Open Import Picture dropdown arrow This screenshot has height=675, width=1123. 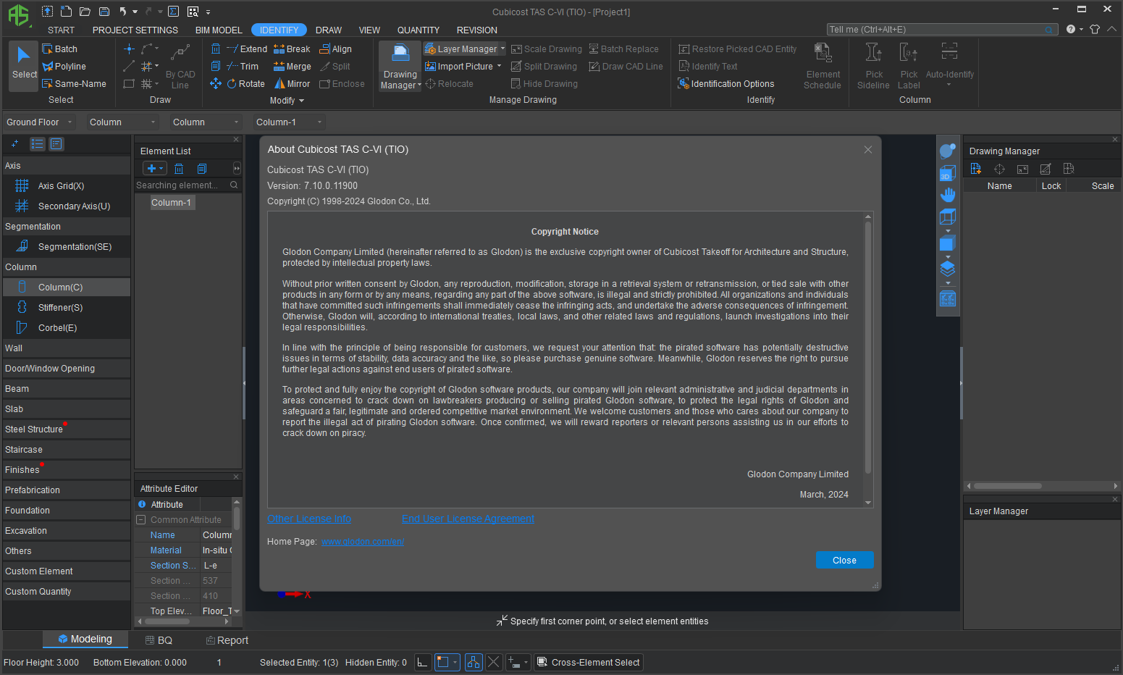(499, 67)
